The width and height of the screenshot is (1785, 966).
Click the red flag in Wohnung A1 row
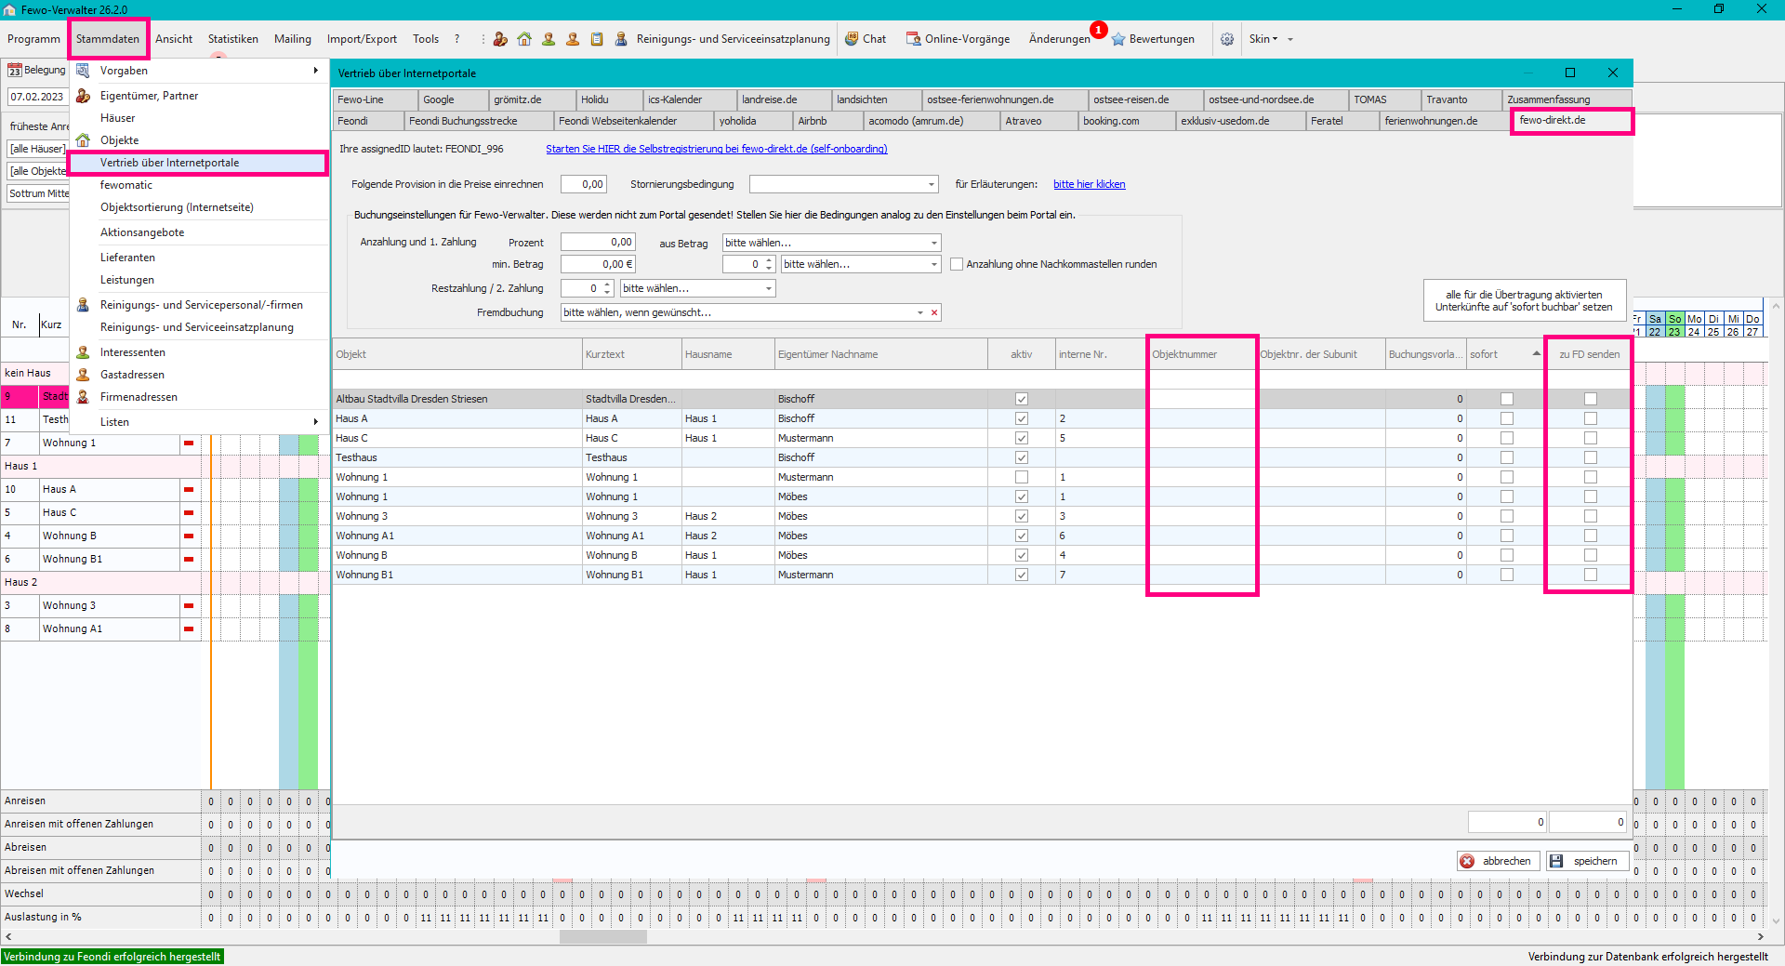[189, 629]
